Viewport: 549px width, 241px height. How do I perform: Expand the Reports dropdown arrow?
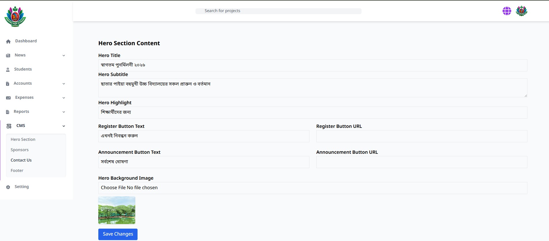(64, 112)
